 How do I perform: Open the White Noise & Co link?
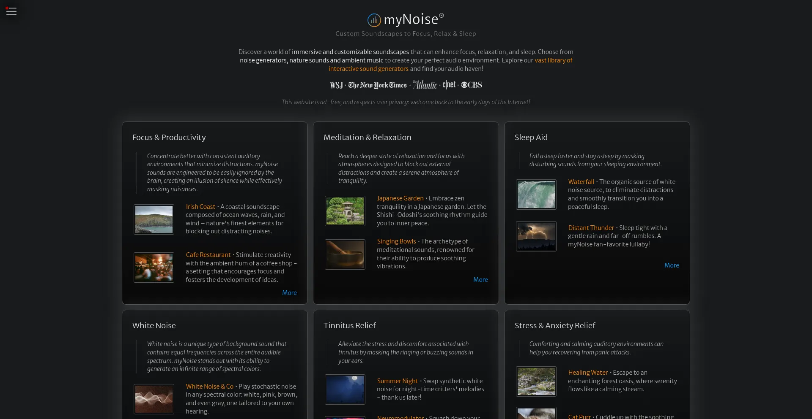(x=209, y=387)
